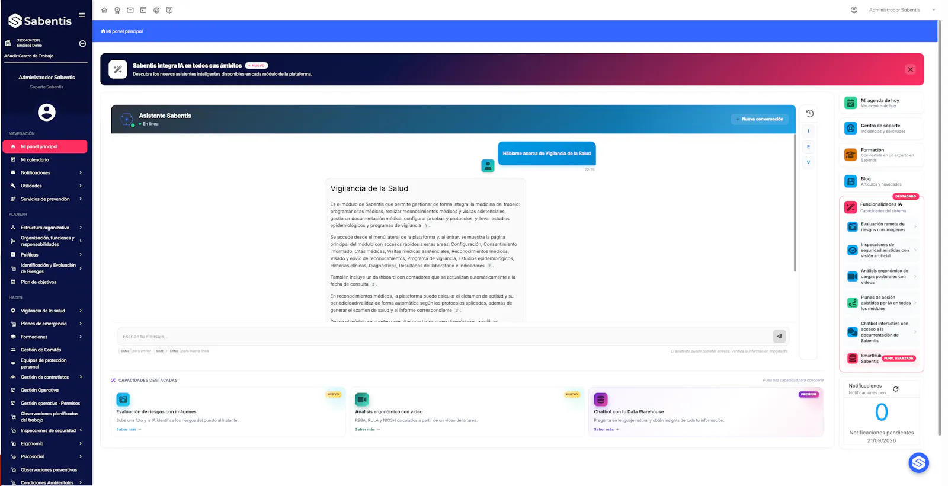
Task: Toggle the hamburger menu next to Sabentis logo
Action: 82,15
